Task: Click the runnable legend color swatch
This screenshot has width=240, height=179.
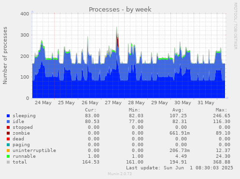Action: pos(8,156)
